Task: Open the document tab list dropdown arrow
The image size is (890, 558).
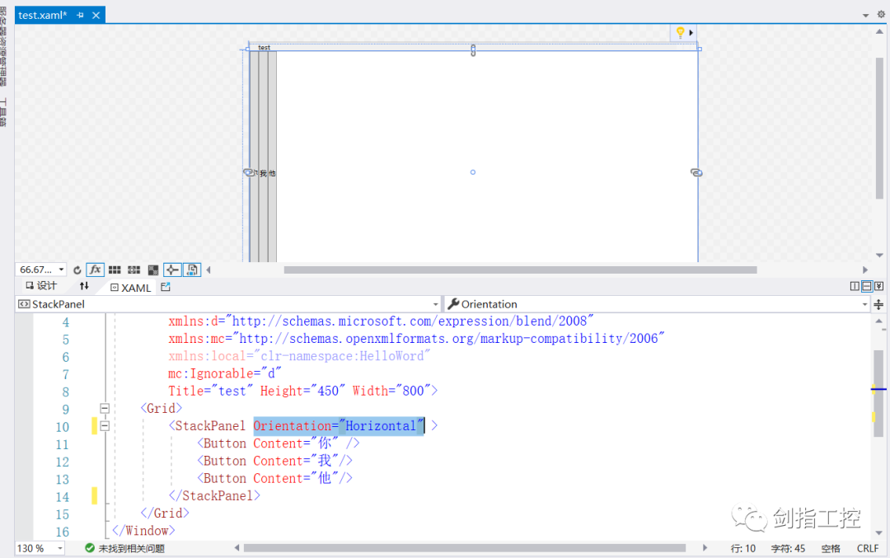Action: pyautogui.click(x=865, y=16)
